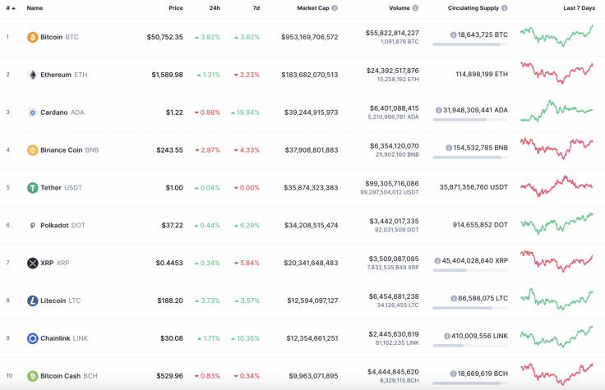Click the XRP circulating supply progress bar

coord(470,270)
